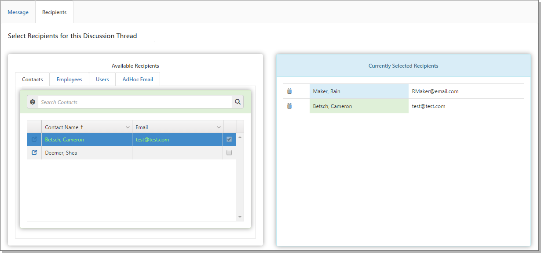This screenshot has width=541, height=253.
Task: Sort by Contact Name column header
Action: pos(62,127)
